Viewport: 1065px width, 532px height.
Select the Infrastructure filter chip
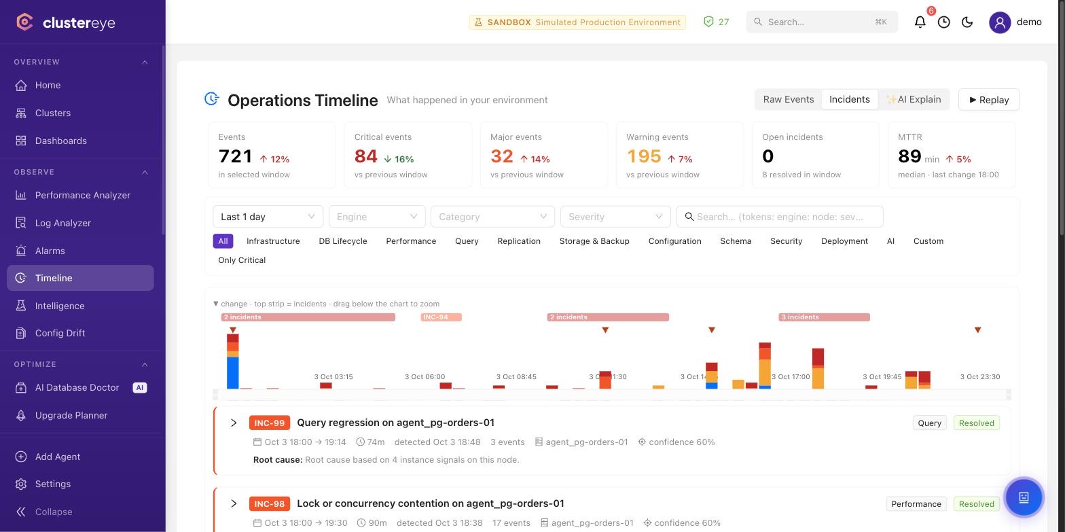point(273,241)
